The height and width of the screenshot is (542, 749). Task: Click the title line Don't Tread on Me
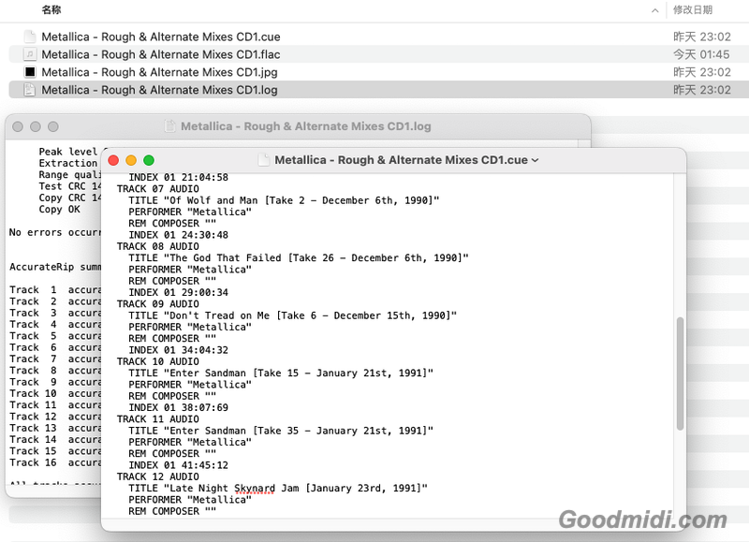tap(293, 315)
